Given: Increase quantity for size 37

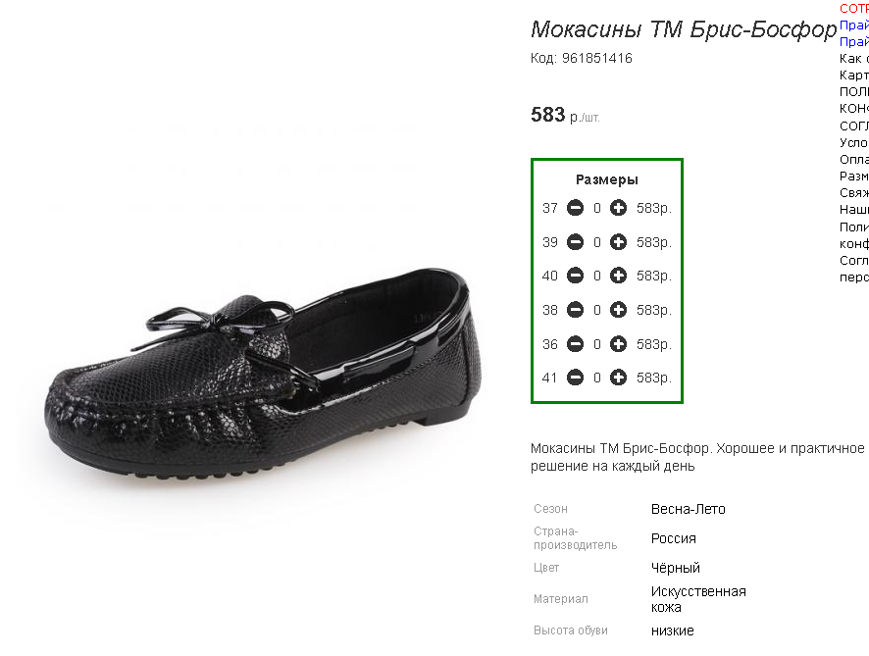Looking at the screenshot, I should pos(618,208).
